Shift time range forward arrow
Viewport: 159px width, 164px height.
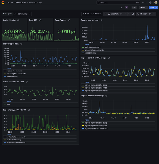(x=129, y=14)
